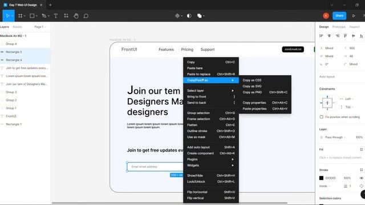Select the Move tool in toolbar

click(7, 16)
